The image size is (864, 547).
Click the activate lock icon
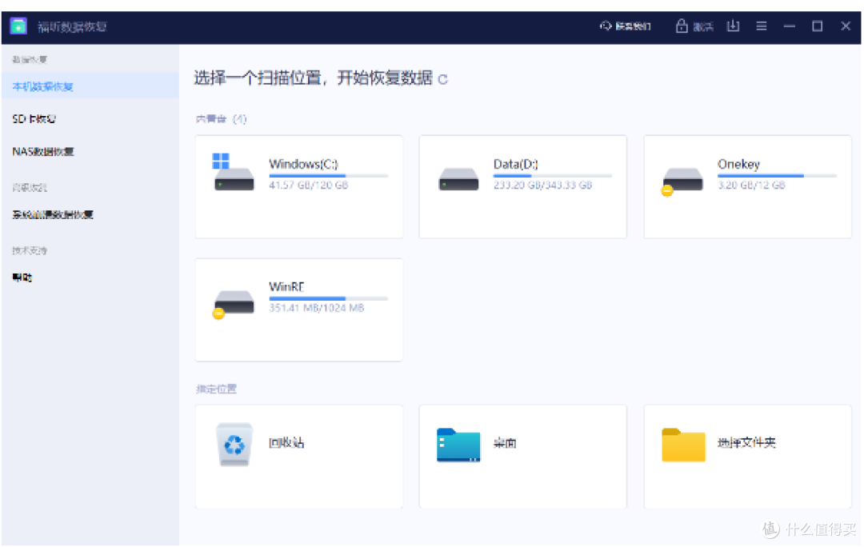coord(682,26)
